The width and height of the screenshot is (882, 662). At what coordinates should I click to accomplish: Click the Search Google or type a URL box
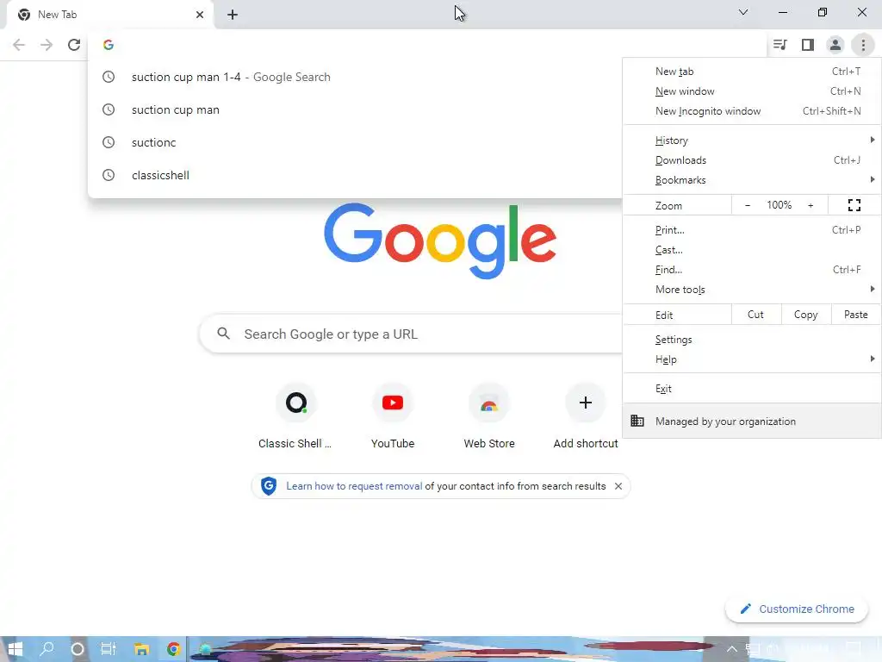tap(411, 334)
